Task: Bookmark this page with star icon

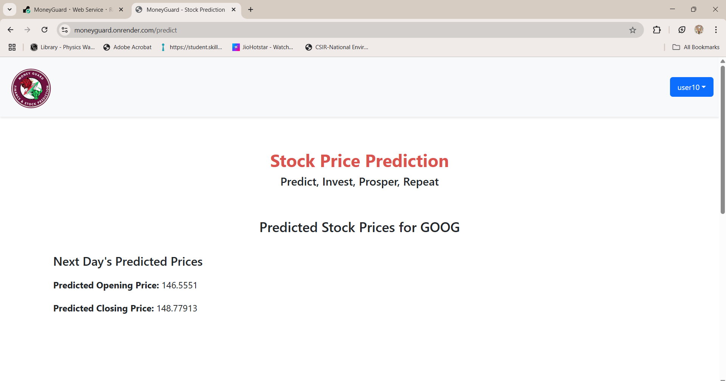Action: tap(633, 30)
